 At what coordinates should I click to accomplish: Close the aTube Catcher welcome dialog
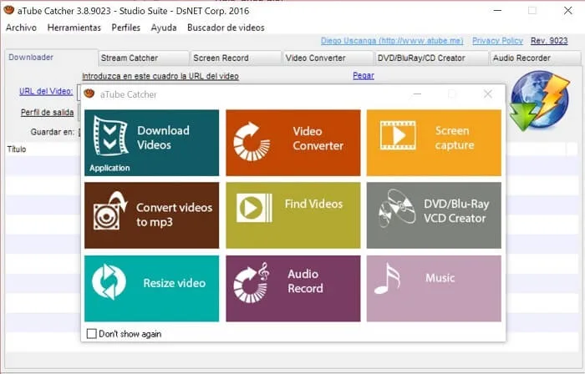point(487,93)
